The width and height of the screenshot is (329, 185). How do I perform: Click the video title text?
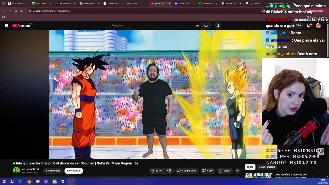[x=76, y=163]
